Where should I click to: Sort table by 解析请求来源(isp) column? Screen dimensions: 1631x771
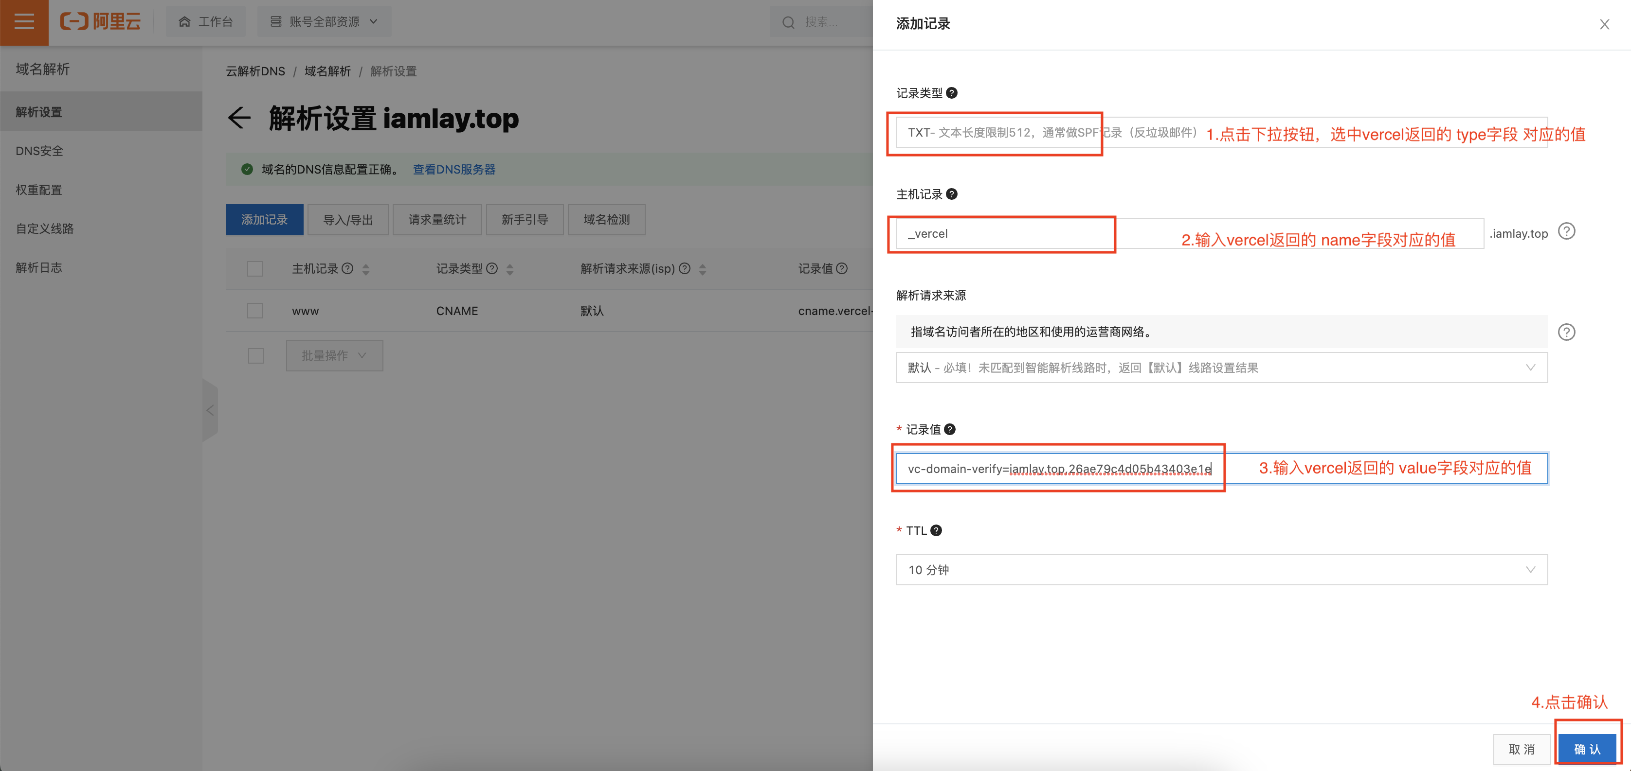tap(702, 269)
